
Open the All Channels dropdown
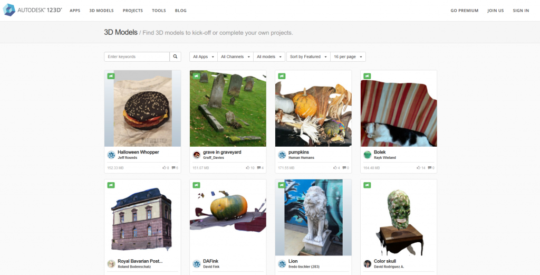coord(235,56)
